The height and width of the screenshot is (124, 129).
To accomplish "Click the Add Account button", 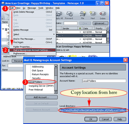I will pos(41,97).
